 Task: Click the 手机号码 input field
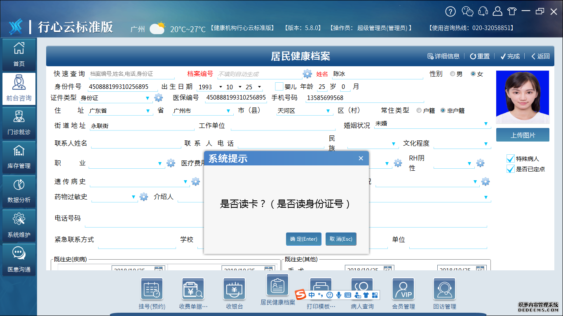tap(364, 98)
